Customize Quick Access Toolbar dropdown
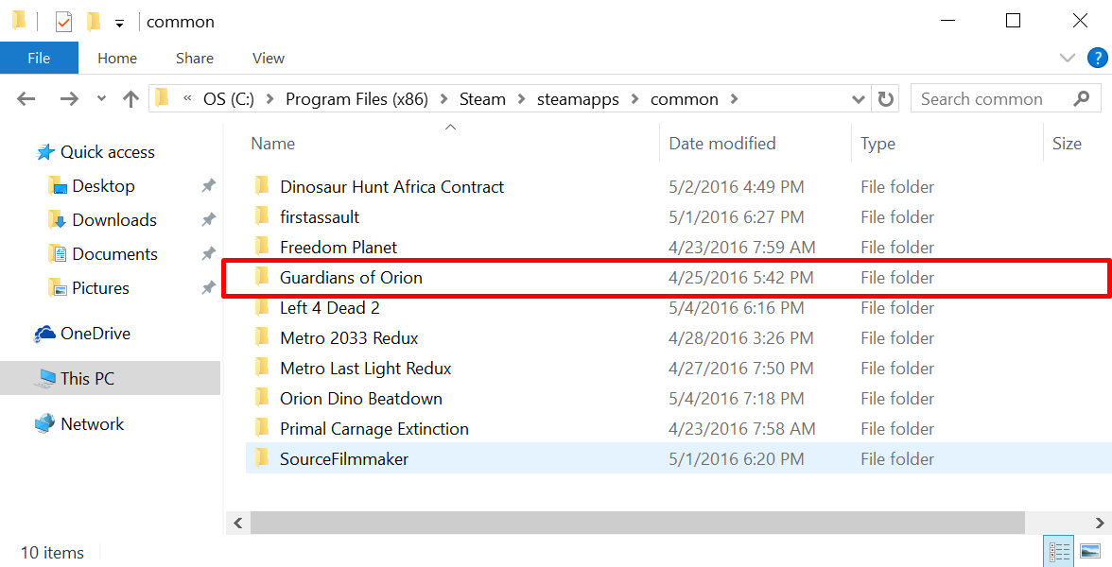This screenshot has width=1112, height=567. click(x=119, y=22)
